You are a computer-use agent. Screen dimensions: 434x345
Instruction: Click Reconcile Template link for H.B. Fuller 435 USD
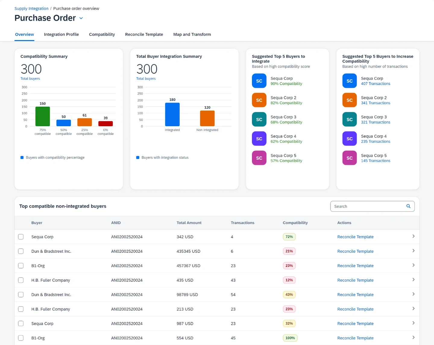(x=355, y=280)
